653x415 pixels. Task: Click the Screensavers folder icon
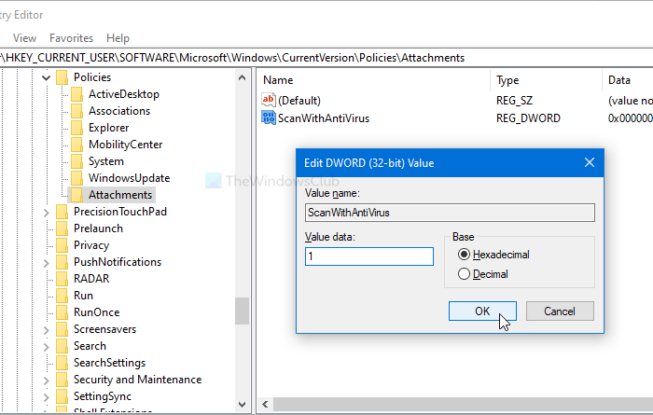63,329
